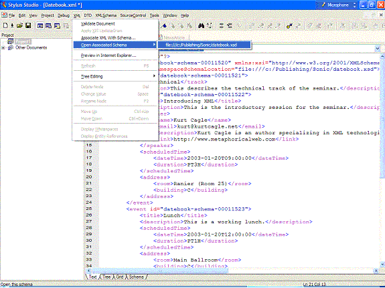Choose Validate Document from the XML menu

point(115,24)
